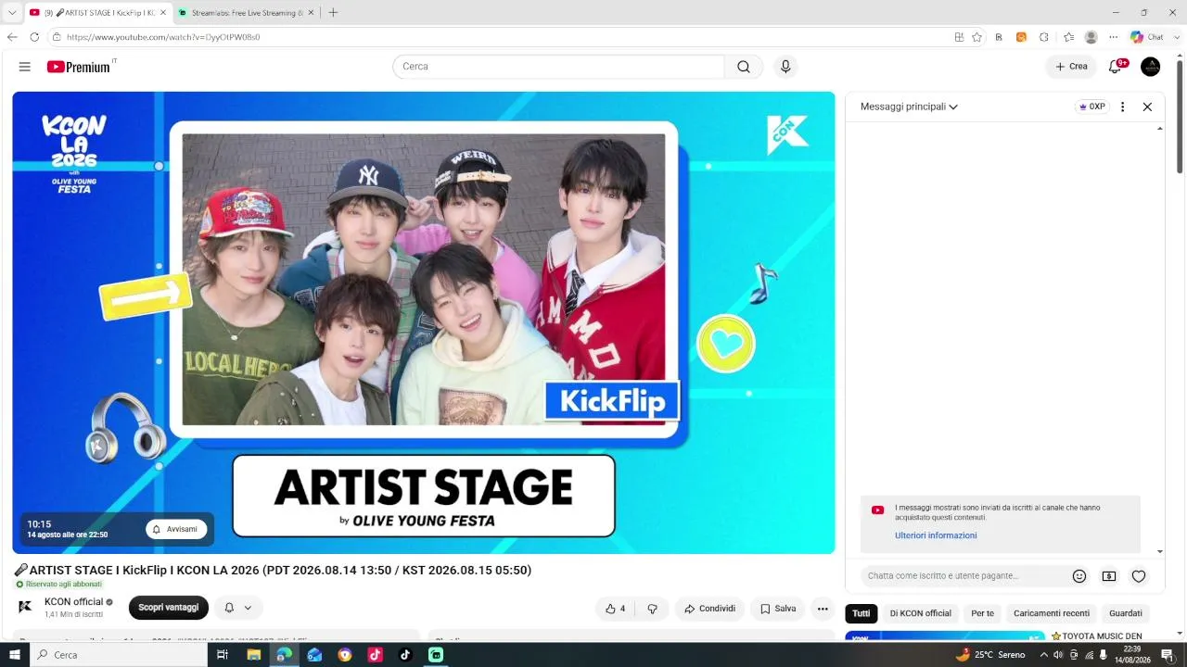Click the premiere video player thumbnail
This screenshot has height=667, width=1187.
pos(424,322)
